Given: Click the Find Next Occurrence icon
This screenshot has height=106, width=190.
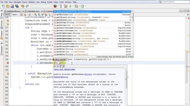Looking at the screenshot, I should coord(42,15).
